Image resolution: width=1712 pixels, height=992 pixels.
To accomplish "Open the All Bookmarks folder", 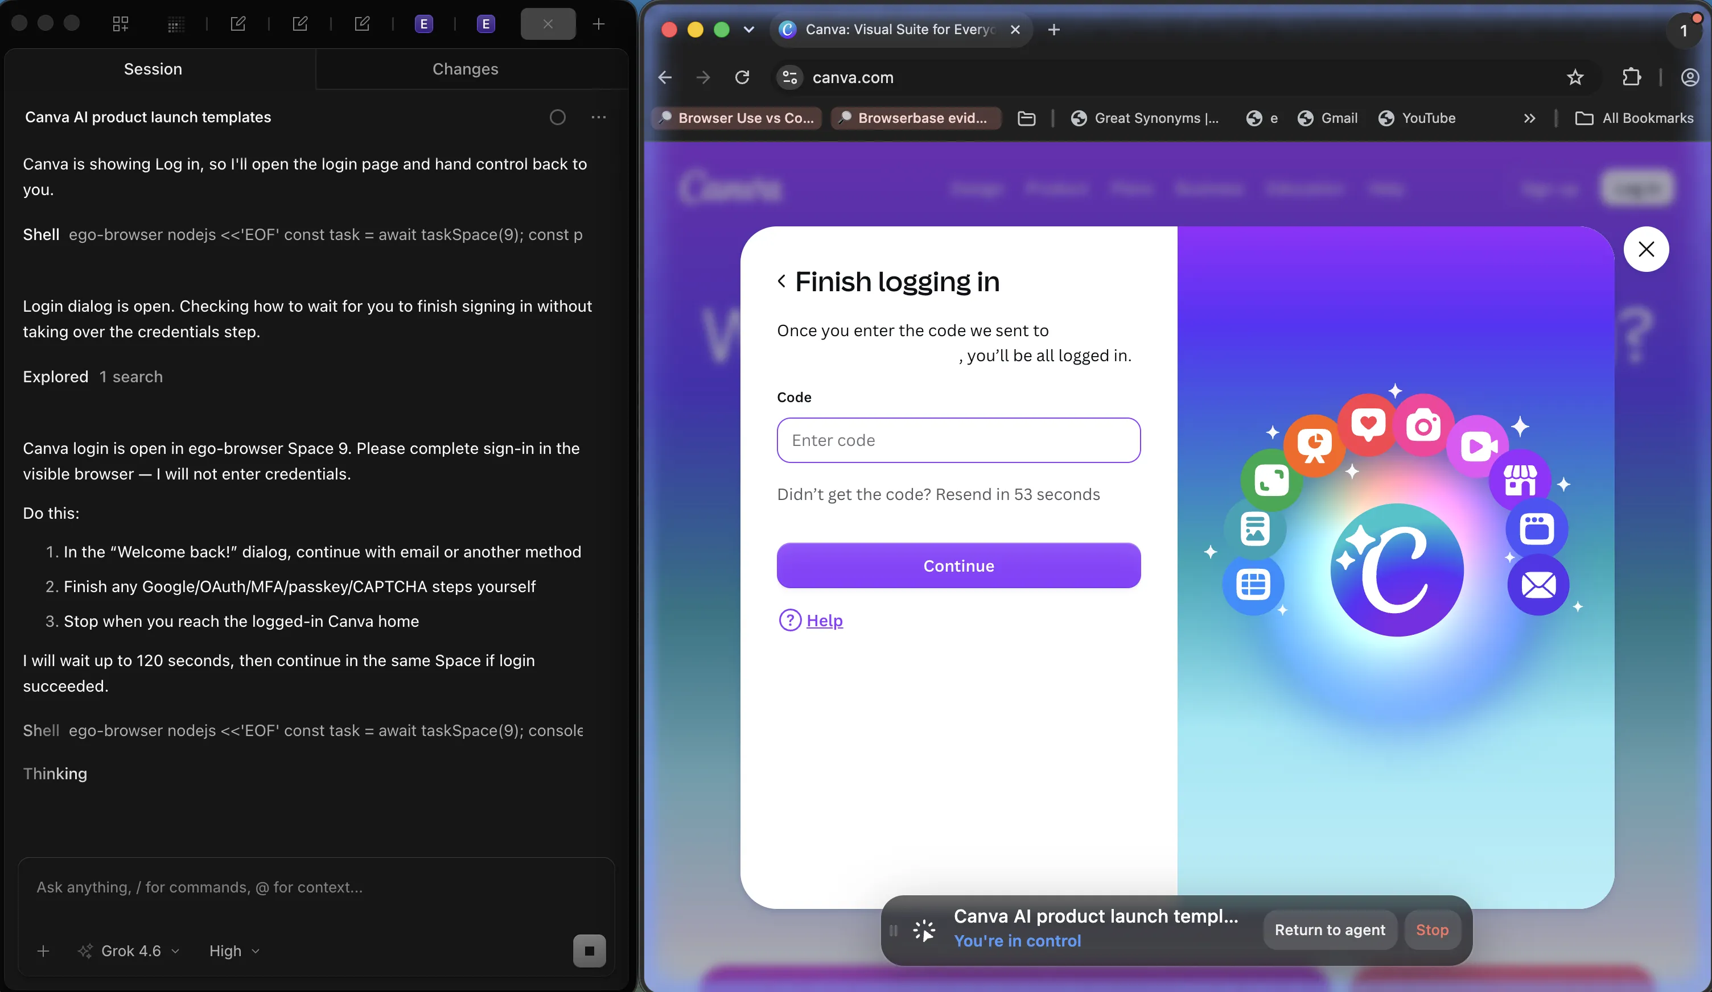I will click(x=1634, y=118).
